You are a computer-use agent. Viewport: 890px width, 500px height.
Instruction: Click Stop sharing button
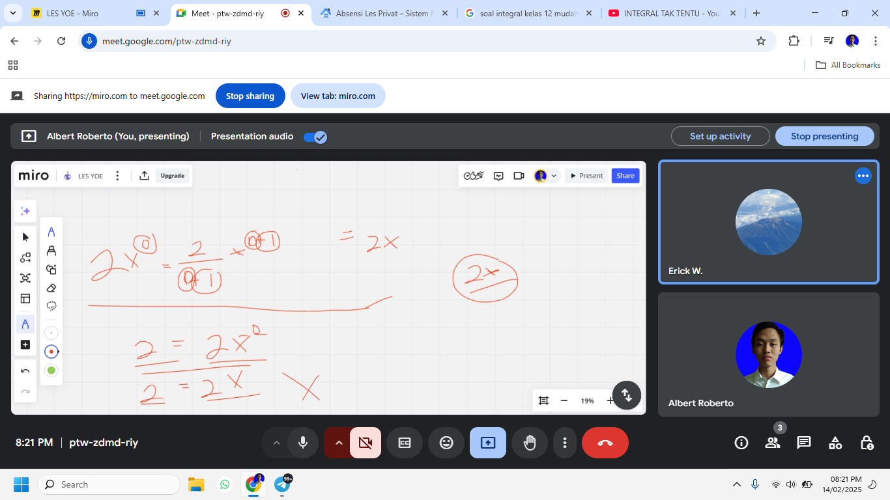[x=250, y=96]
